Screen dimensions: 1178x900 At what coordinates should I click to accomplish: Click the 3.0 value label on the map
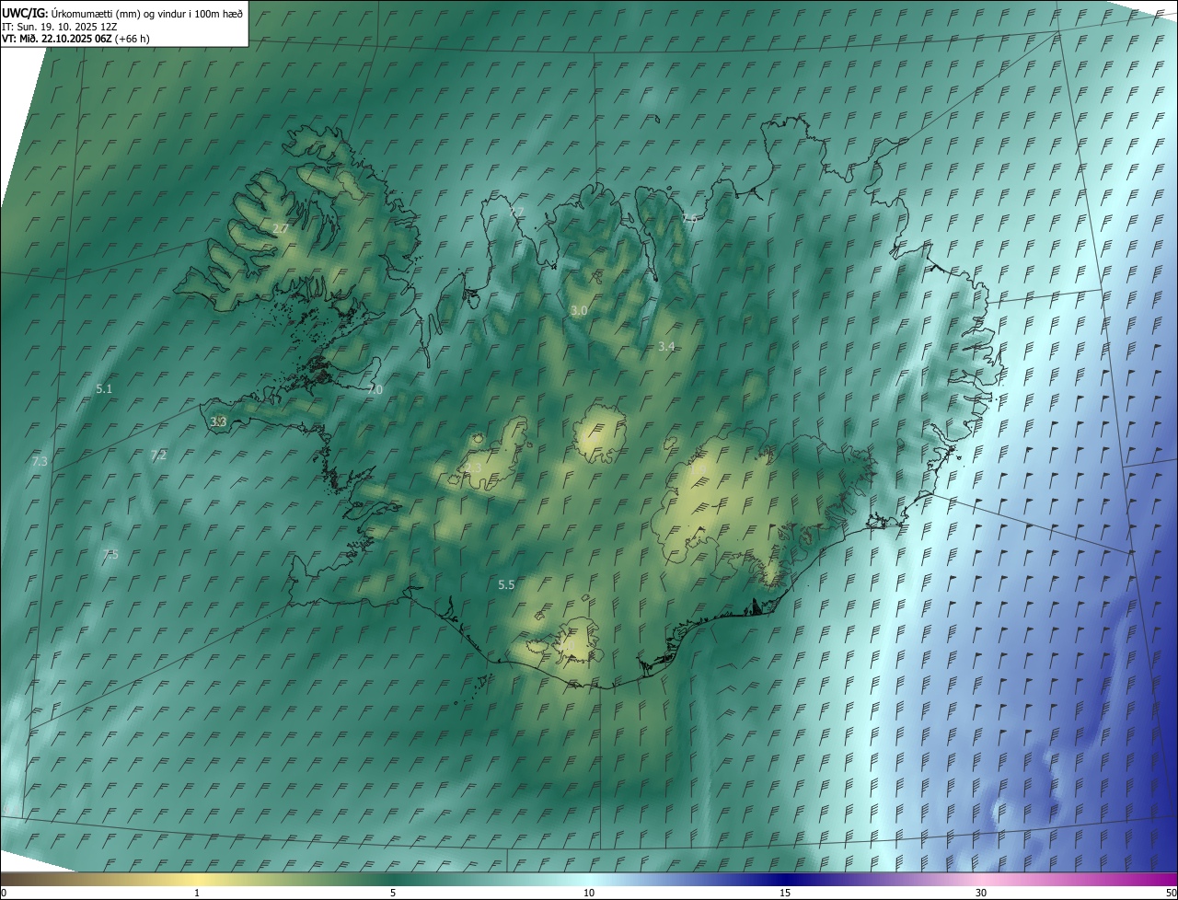point(579,311)
